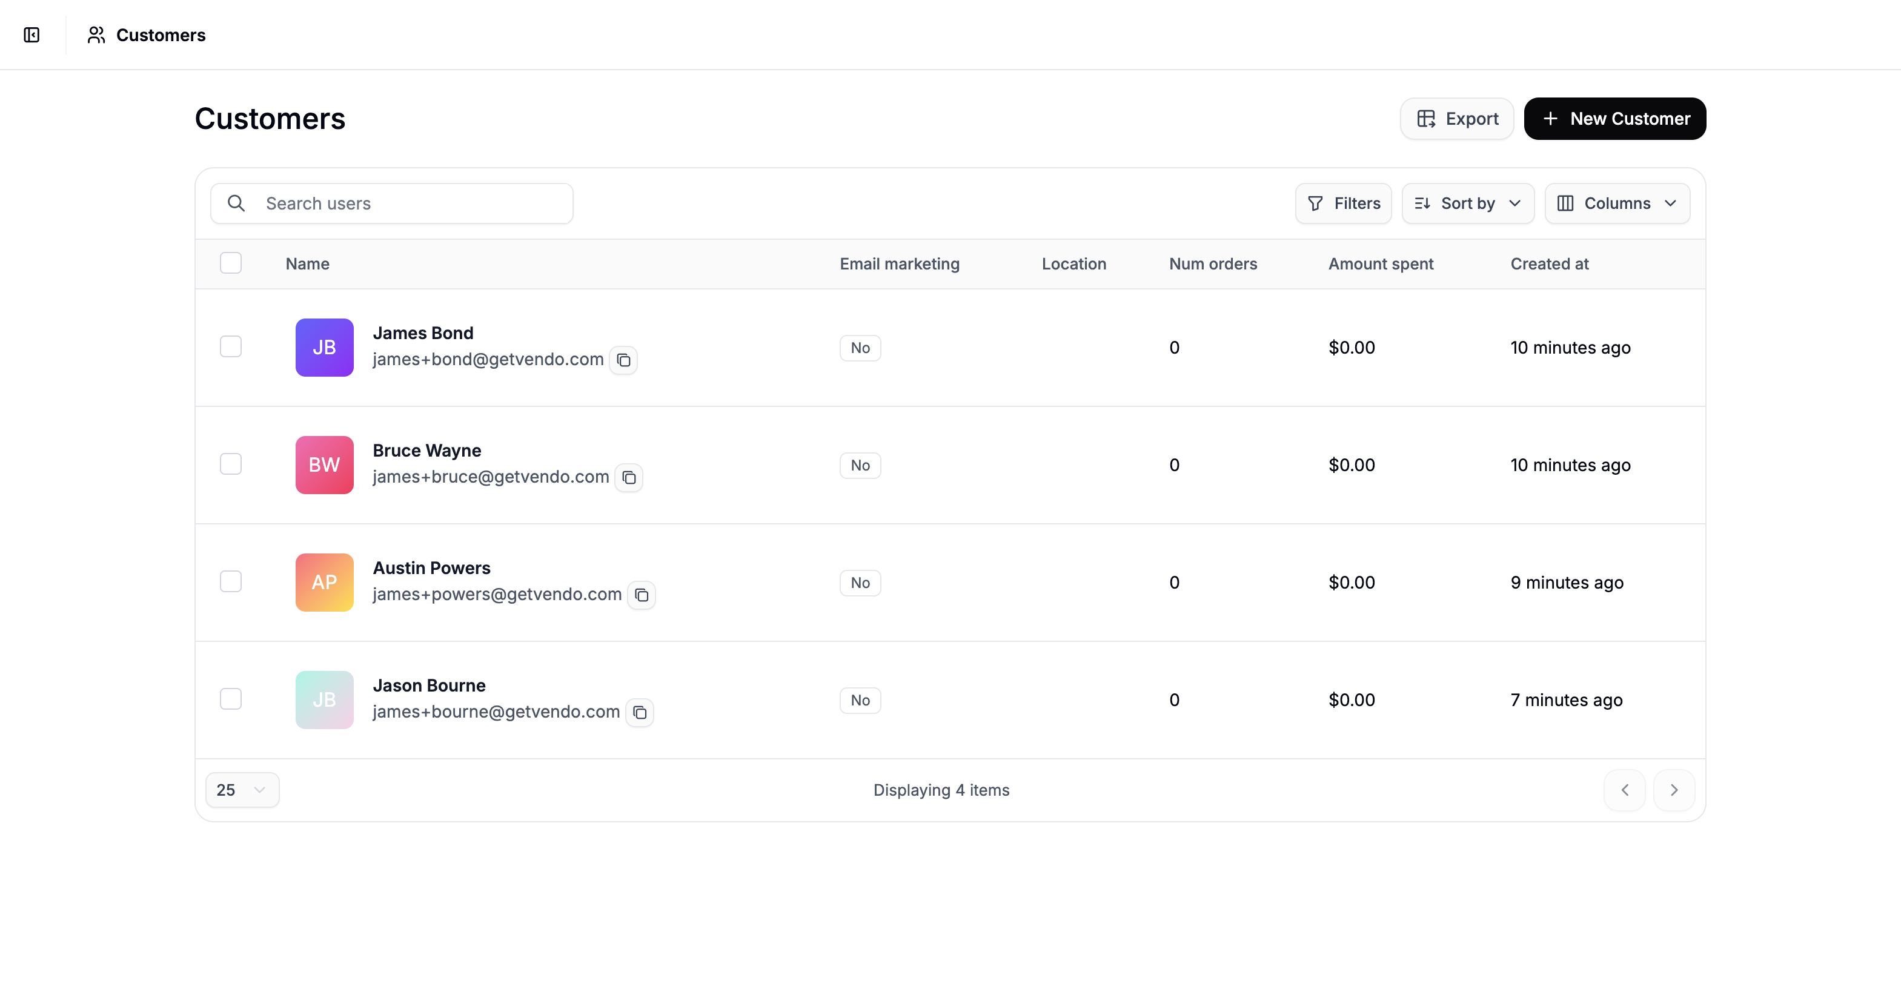This screenshot has width=1901, height=1004.
Task: Click the Customers breadcrumb title
Action: (161, 35)
